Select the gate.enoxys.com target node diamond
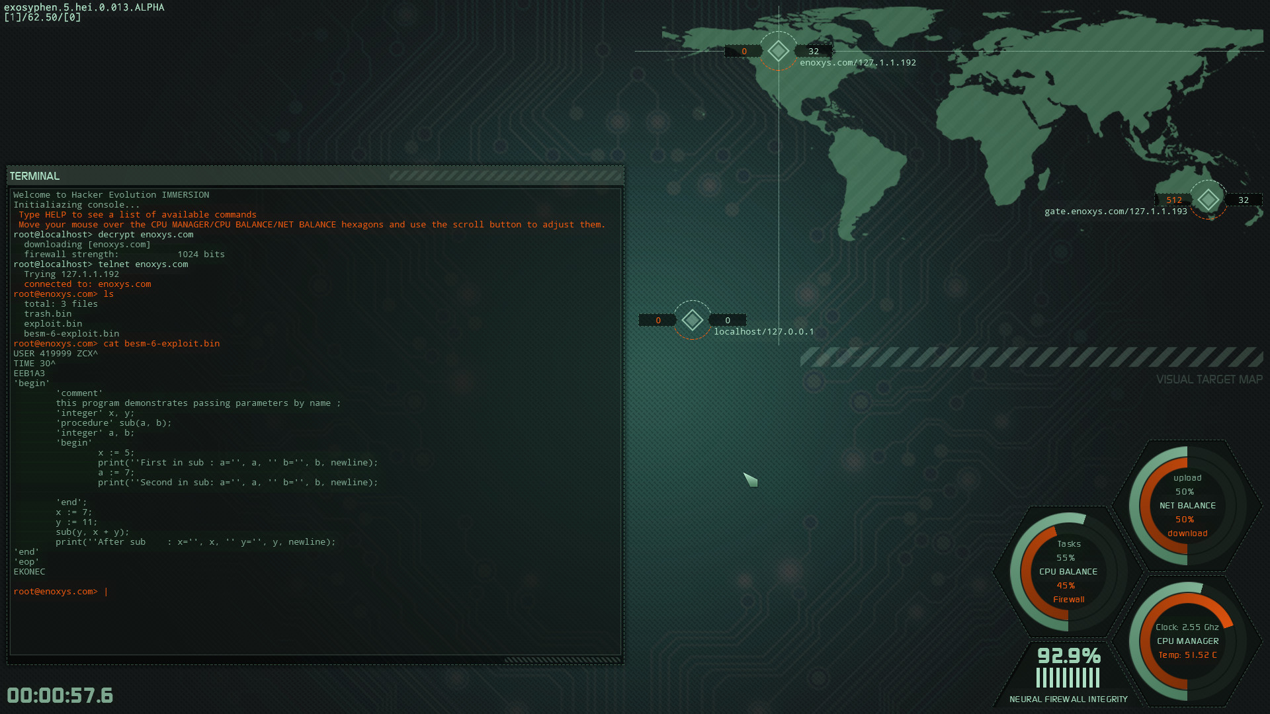The width and height of the screenshot is (1270, 714). pyautogui.click(x=1208, y=200)
